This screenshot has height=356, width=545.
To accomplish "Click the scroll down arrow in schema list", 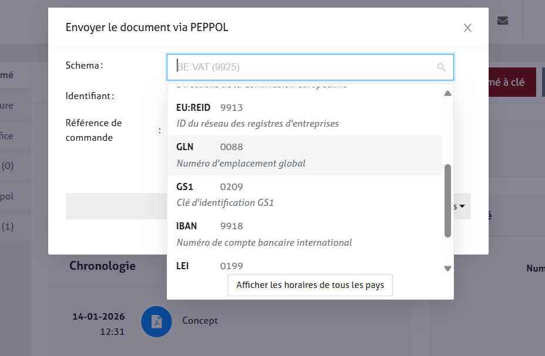I will point(448,269).
